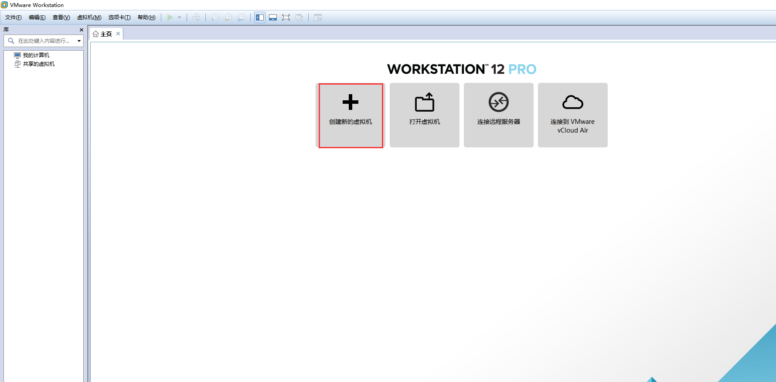
Task: Open the 选项卡(T) menu
Action: [x=119, y=17]
